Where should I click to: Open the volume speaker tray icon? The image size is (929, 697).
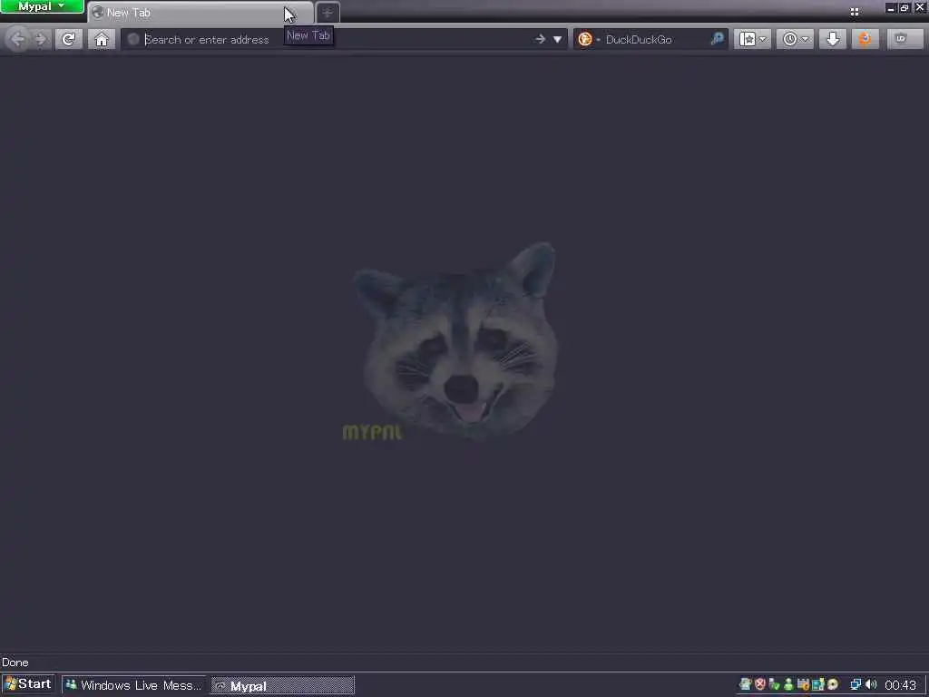[871, 684]
